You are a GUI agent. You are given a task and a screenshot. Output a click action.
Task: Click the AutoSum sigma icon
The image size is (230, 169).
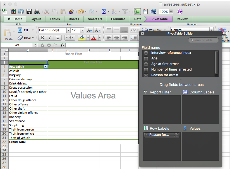point(104,11)
